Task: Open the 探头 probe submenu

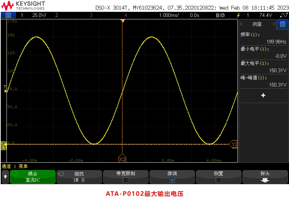Action: 265,177
